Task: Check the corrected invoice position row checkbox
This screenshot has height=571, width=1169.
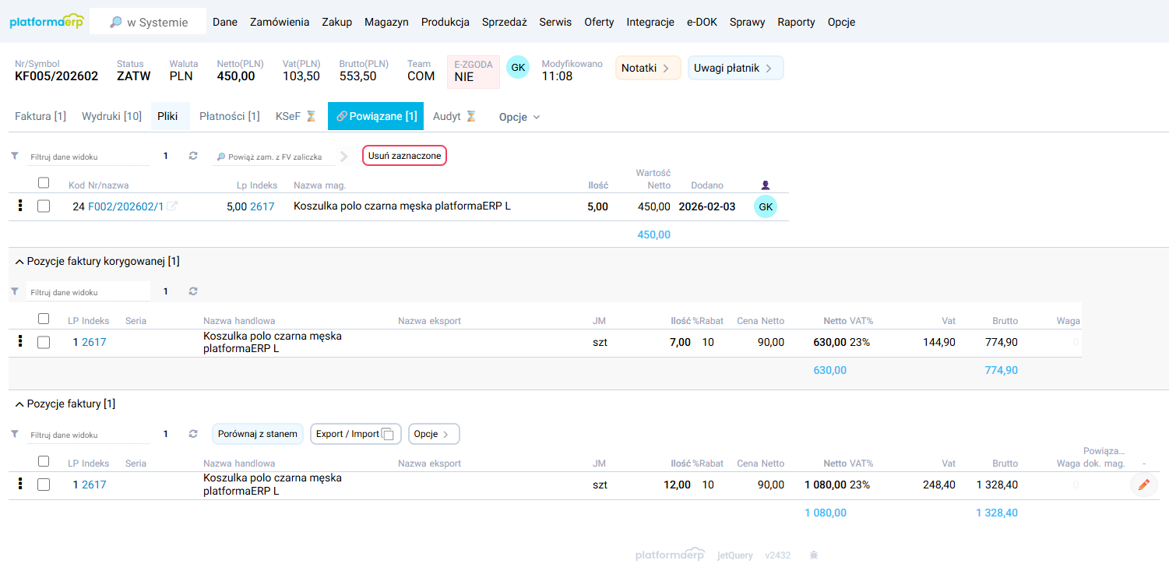Action: pyautogui.click(x=44, y=342)
